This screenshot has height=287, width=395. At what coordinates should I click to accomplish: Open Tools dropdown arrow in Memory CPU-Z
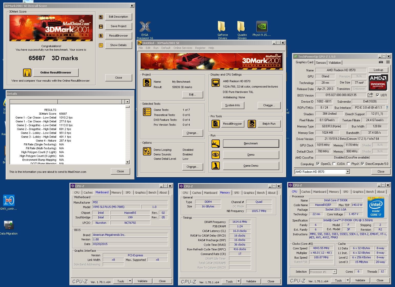point(238,281)
